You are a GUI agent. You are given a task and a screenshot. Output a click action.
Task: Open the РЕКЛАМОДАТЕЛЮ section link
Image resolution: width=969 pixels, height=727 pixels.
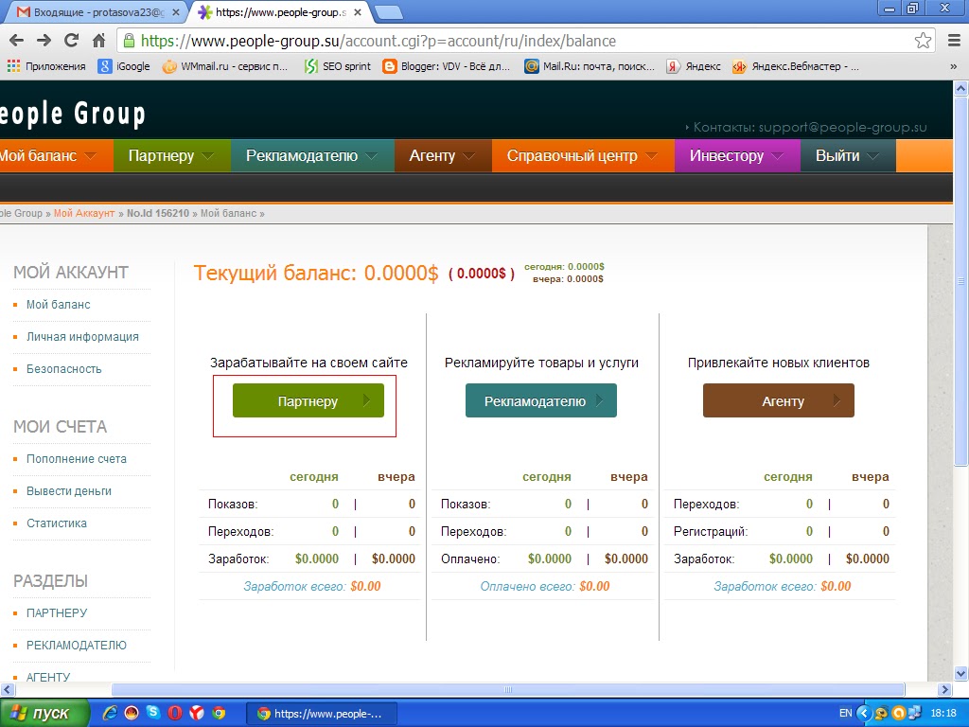pos(76,646)
